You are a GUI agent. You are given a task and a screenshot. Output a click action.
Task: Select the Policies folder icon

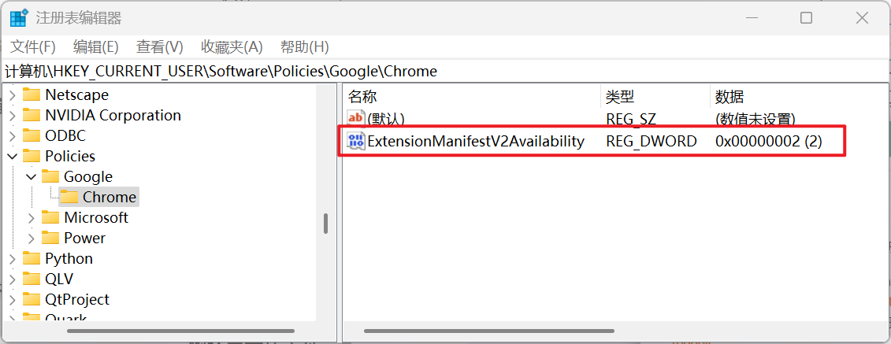click(32, 156)
